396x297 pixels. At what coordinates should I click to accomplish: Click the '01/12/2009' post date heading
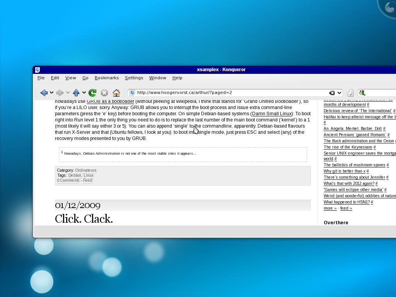point(77,205)
